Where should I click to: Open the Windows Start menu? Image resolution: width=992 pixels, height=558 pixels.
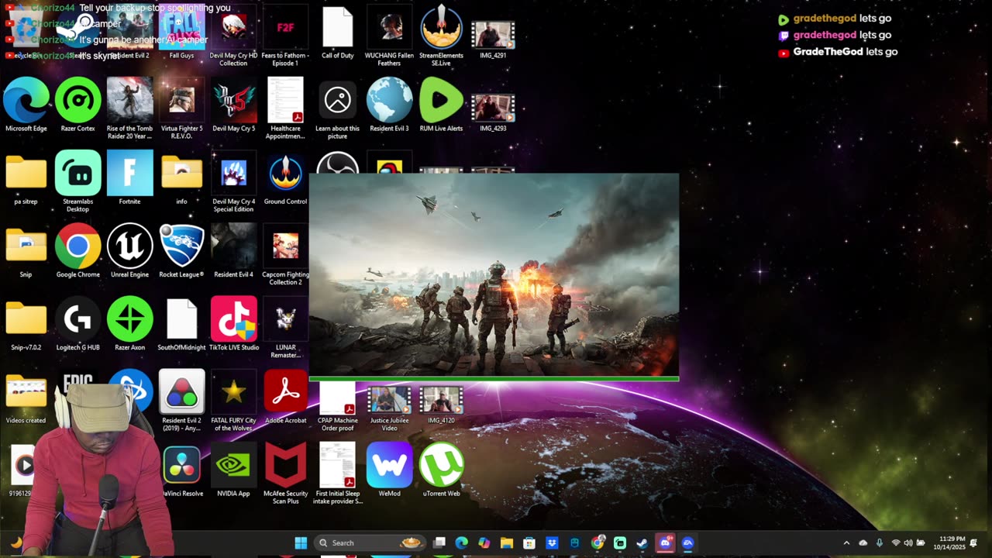click(301, 543)
